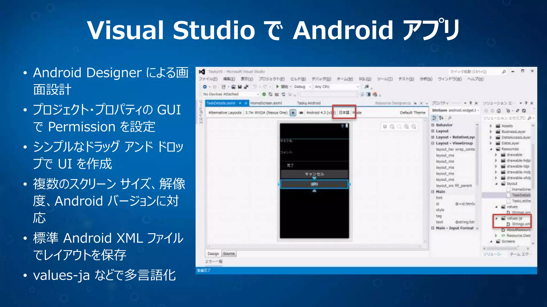This screenshot has height=307, width=547.
Task: Open the デバッグ(D) menu
Action: [x=321, y=79]
